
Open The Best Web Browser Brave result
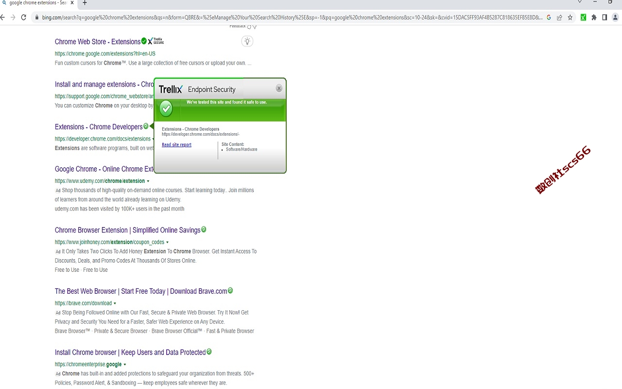(x=141, y=291)
